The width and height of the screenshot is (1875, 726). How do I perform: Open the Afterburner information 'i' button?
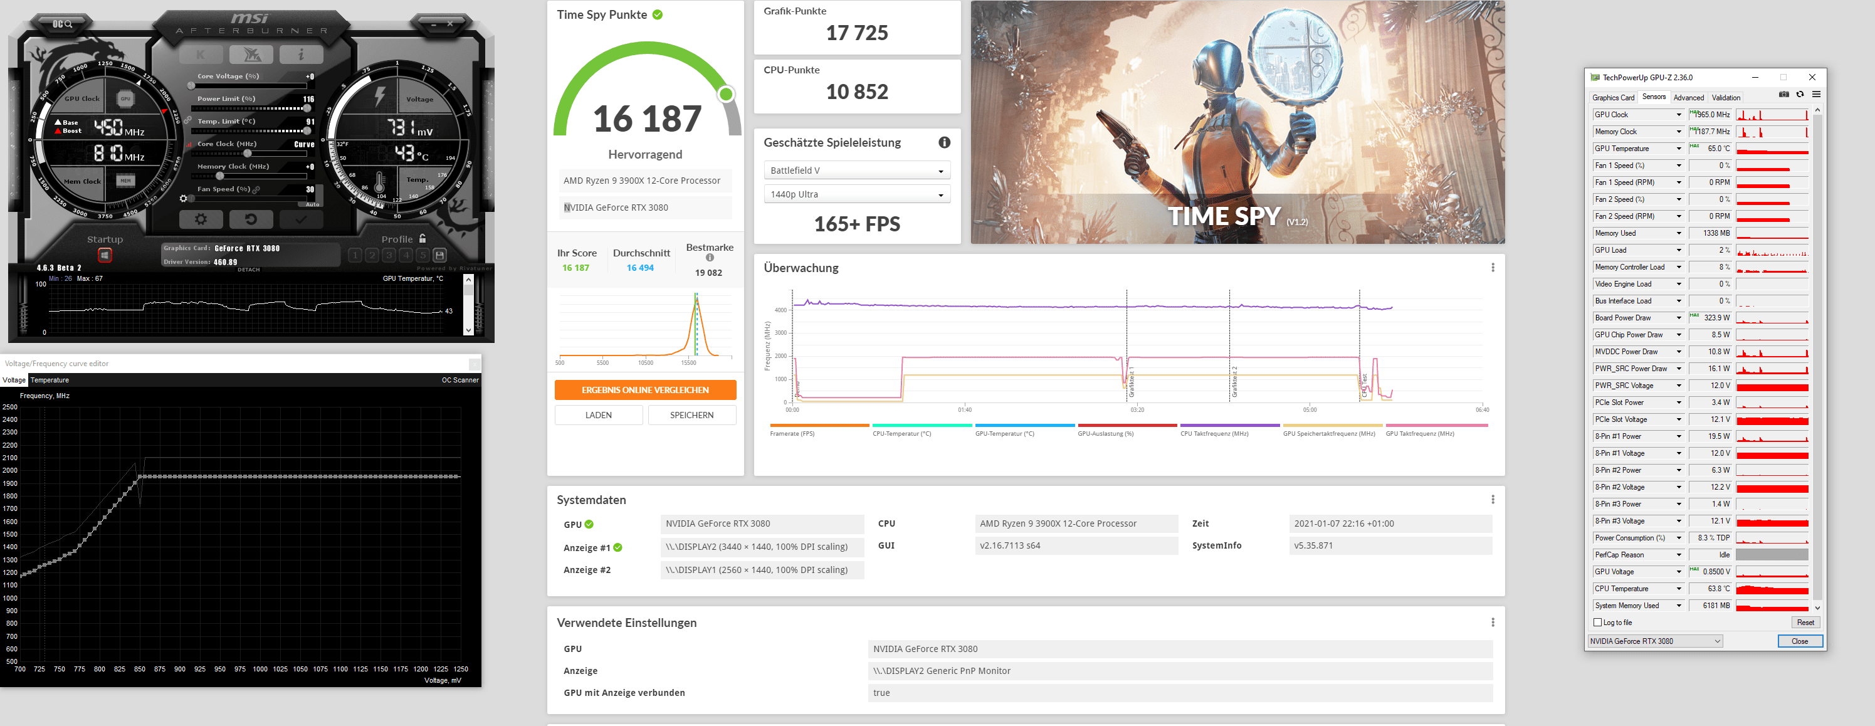[302, 54]
